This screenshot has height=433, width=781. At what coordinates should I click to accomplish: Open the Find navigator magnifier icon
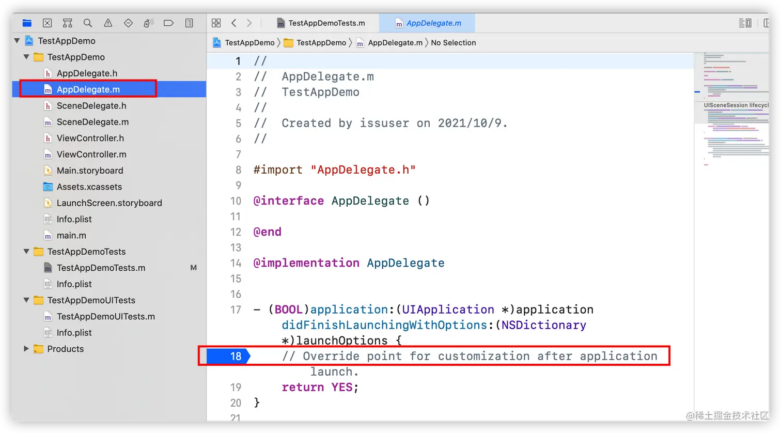88,23
